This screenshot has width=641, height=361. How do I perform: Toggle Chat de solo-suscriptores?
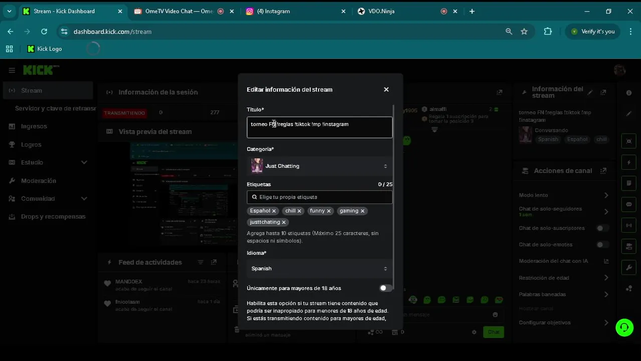coord(602,228)
